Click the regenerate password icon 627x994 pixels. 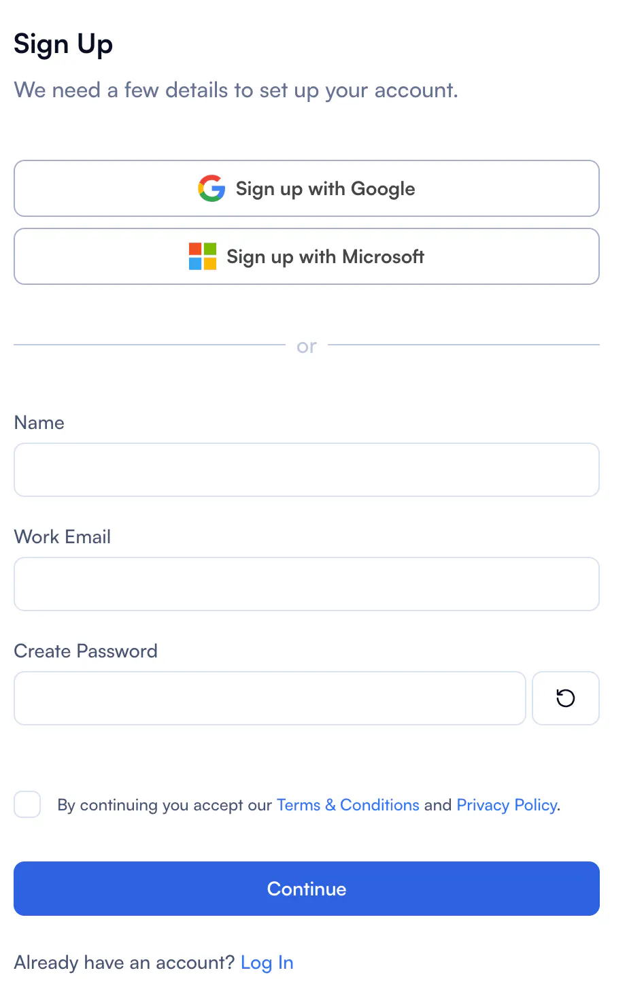click(565, 698)
